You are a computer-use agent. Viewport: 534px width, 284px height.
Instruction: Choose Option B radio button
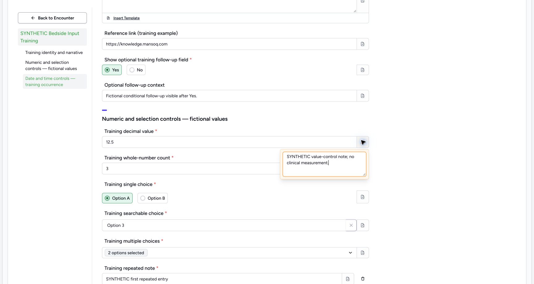coord(153,198)
